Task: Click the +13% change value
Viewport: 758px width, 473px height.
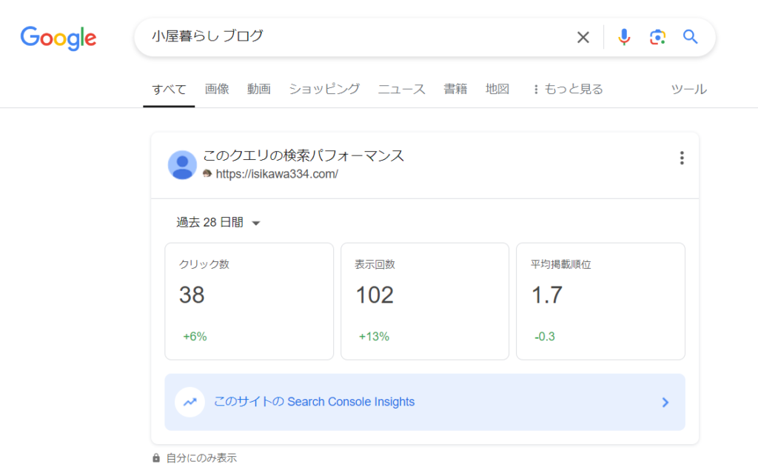Action: (374, 337)
